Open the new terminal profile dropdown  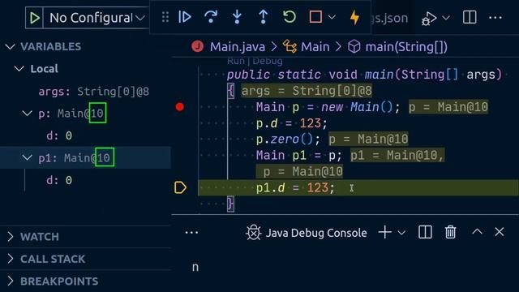401,233
